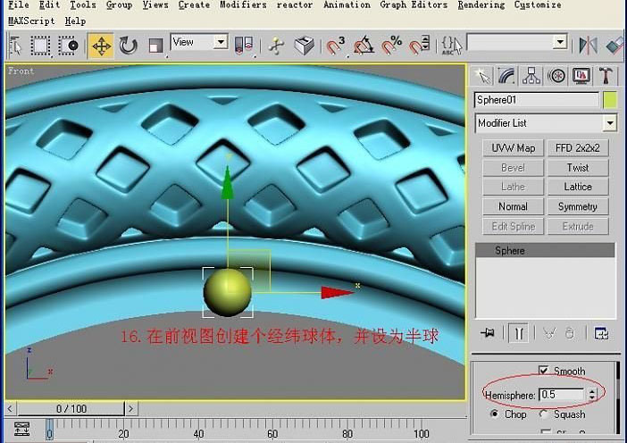
Task: Apply the Twist modifier
Action: click(x=578, y=168)
